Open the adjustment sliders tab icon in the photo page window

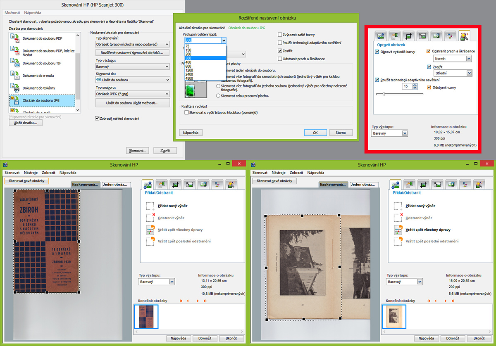pyautogui.click(x=465, y=185)
